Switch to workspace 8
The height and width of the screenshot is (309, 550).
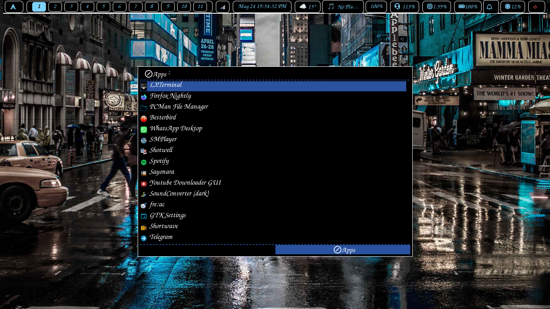coord(152,6)
